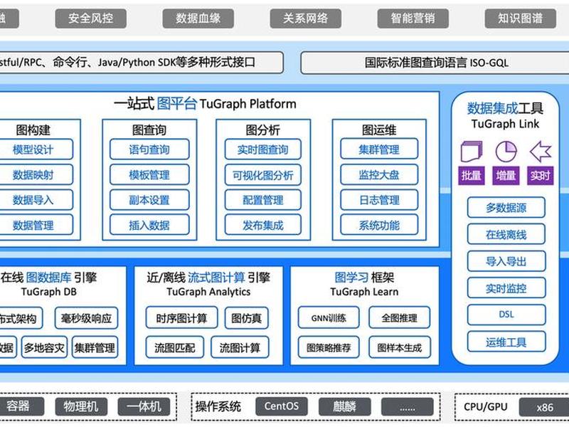Click the 增量 incremental pie-chart icon

click(x=506, y=152)
